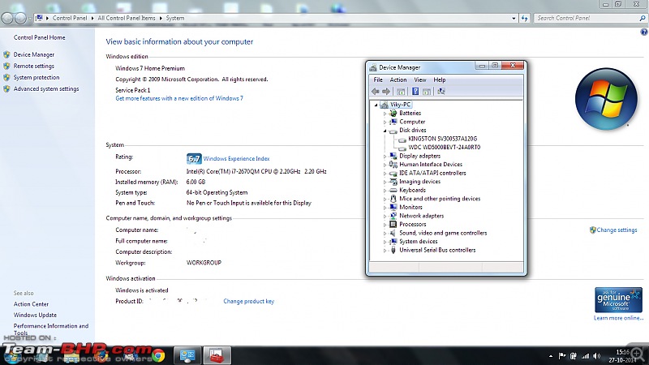Click the Processors category icon
The height and width of the screenshot is (365, 649).
click(x=393, y=225)
